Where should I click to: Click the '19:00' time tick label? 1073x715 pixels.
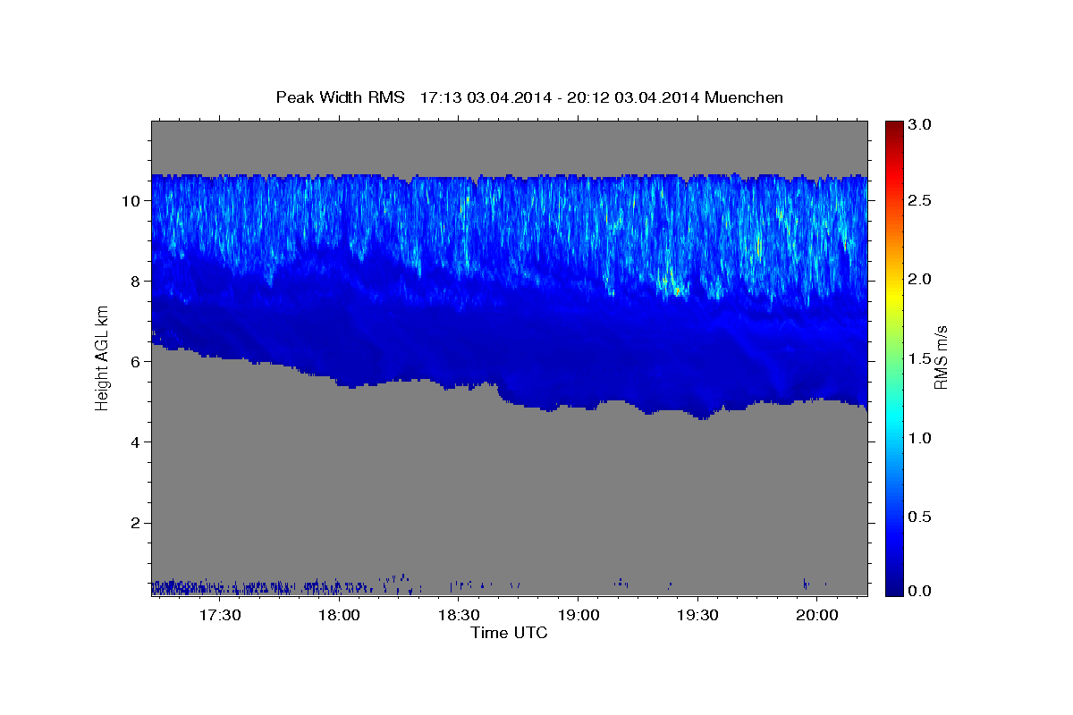(578, 615)
